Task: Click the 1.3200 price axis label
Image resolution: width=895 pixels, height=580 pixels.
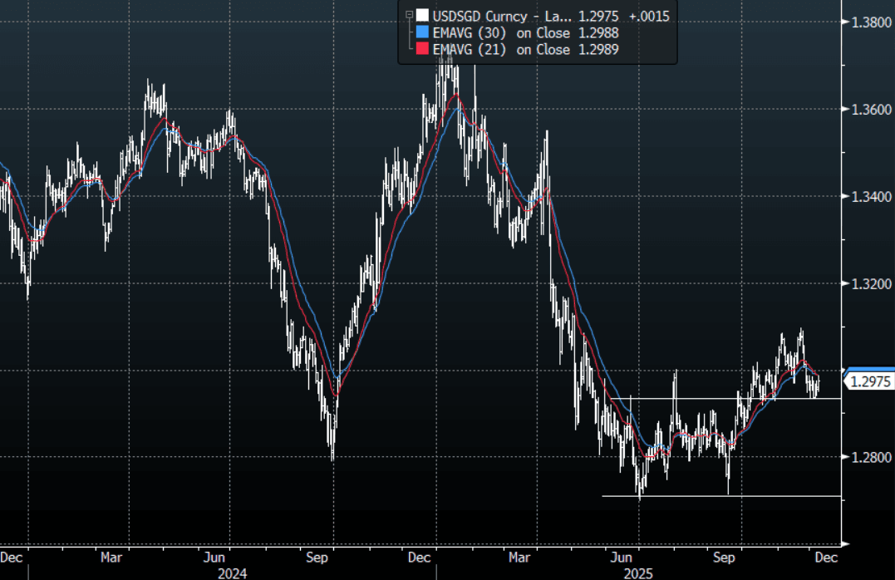Action: tap(871, 284)
